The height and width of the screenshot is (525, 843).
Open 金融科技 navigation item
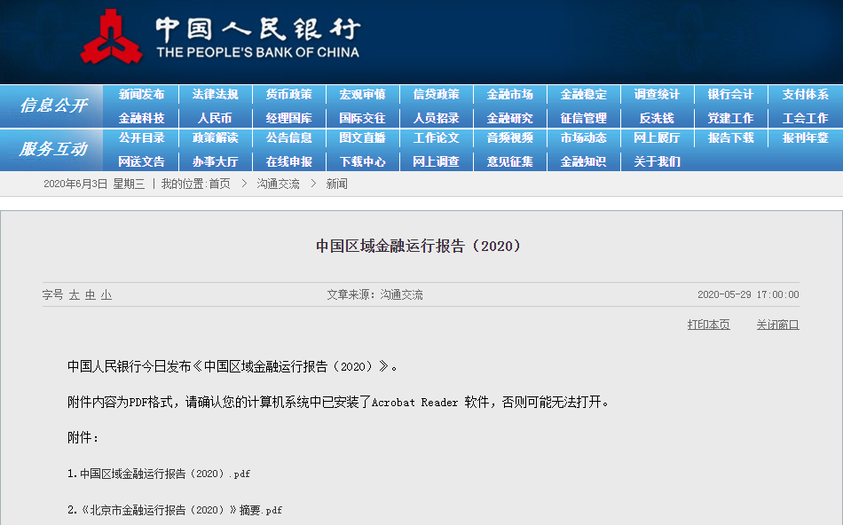141,118
